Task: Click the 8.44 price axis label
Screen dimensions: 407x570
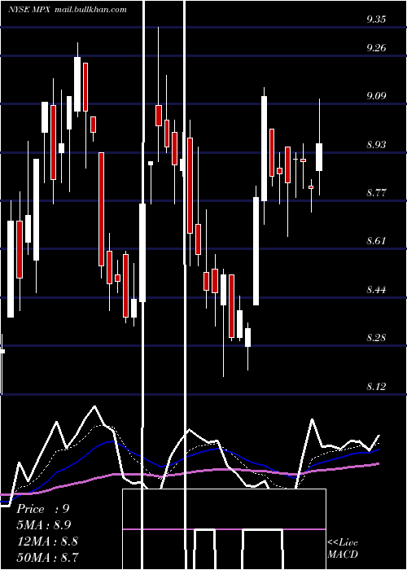Action: (376, 289)
